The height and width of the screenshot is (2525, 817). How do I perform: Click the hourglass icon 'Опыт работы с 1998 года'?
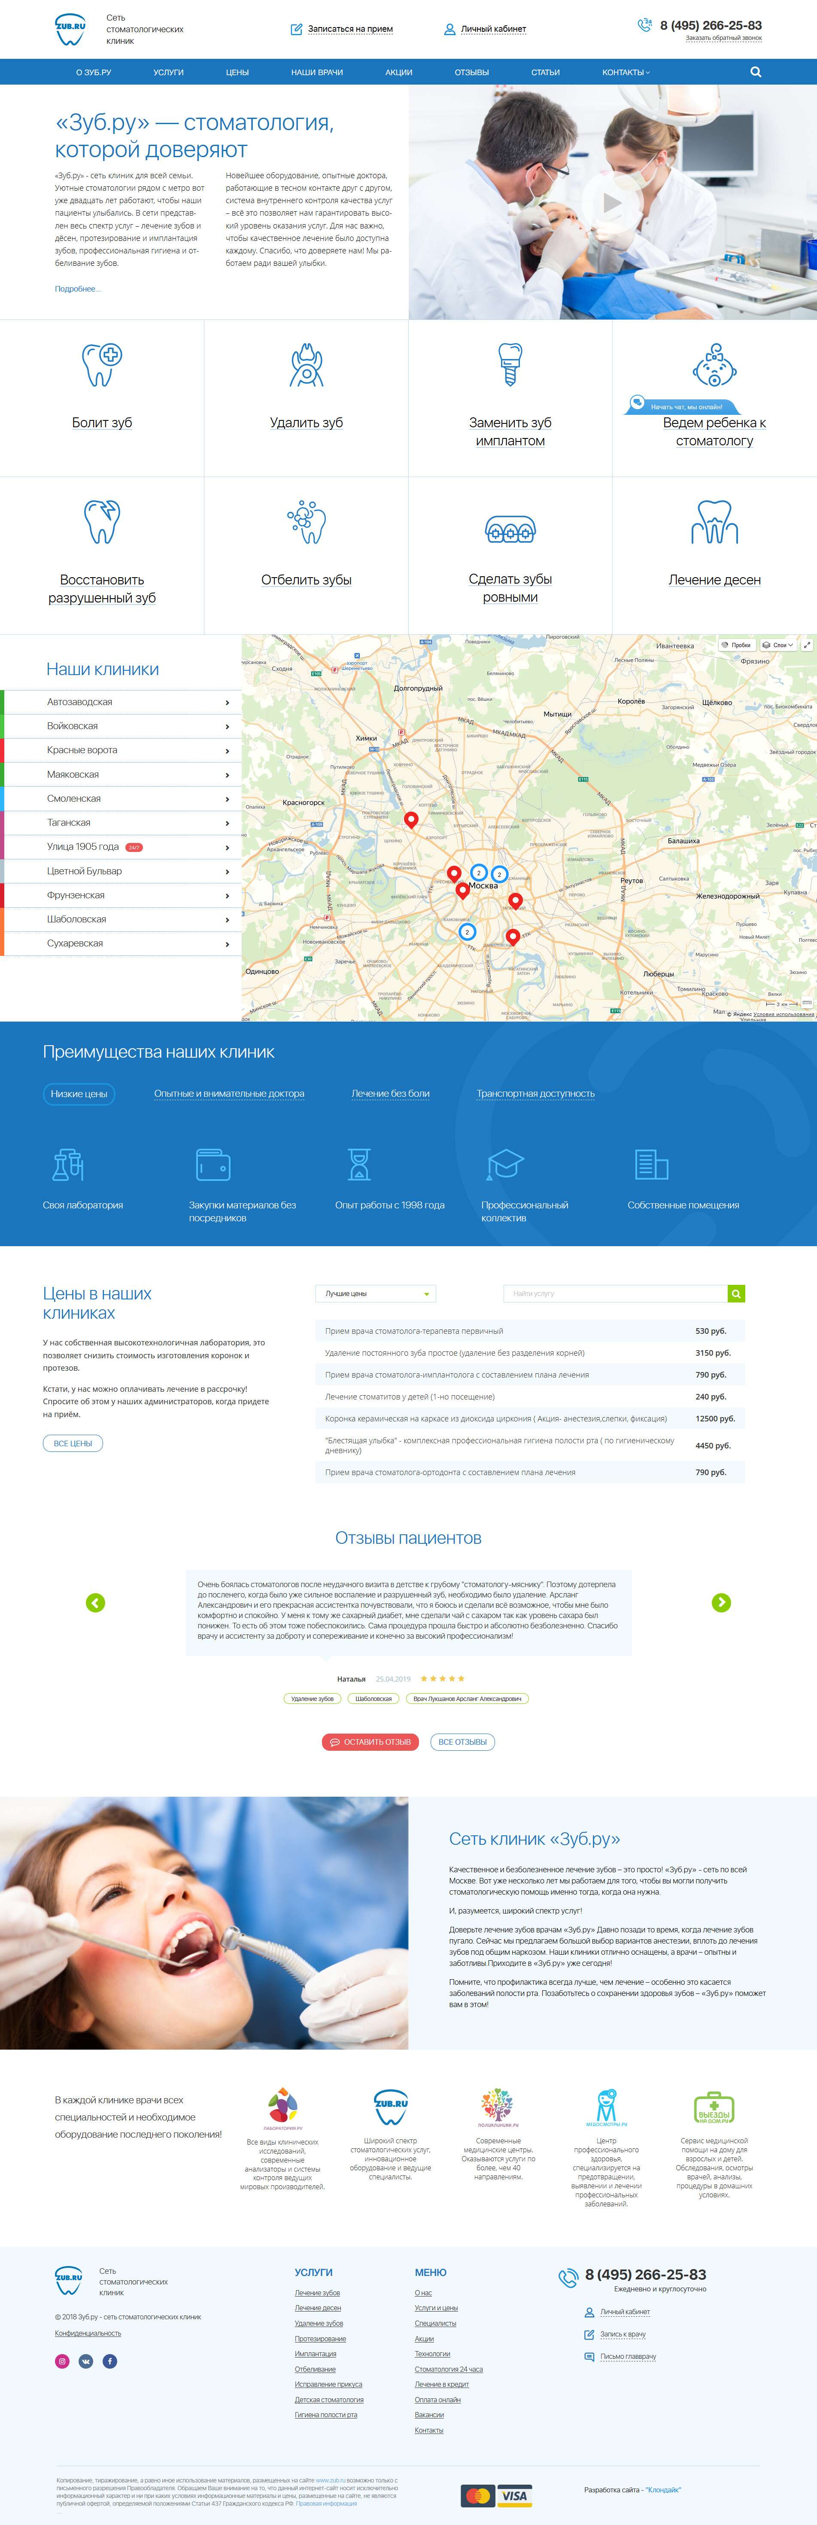pyautogui.click(x=359, y=1165)
